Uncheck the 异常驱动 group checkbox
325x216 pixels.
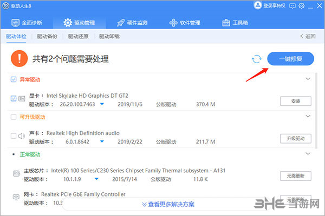pos(14,79)
